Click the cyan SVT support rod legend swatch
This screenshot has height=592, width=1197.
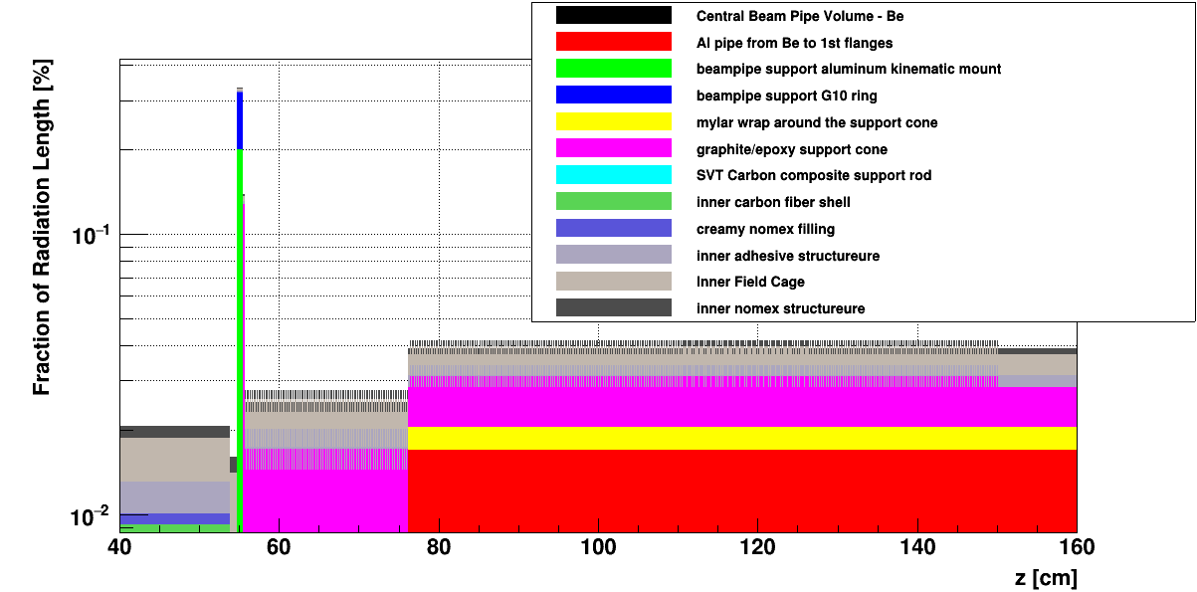(614, 175)
